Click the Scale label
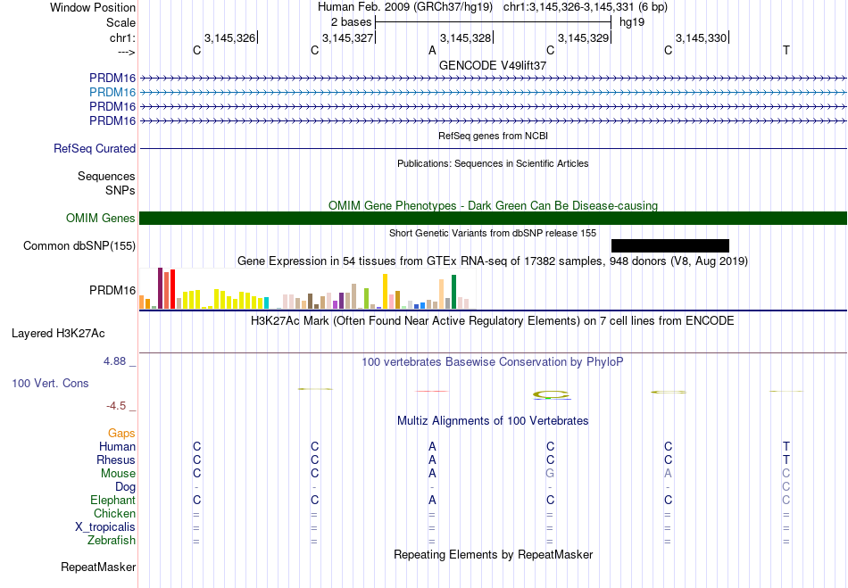The width and height of the screenshot is (848, 588). click(x=121, y=22)
